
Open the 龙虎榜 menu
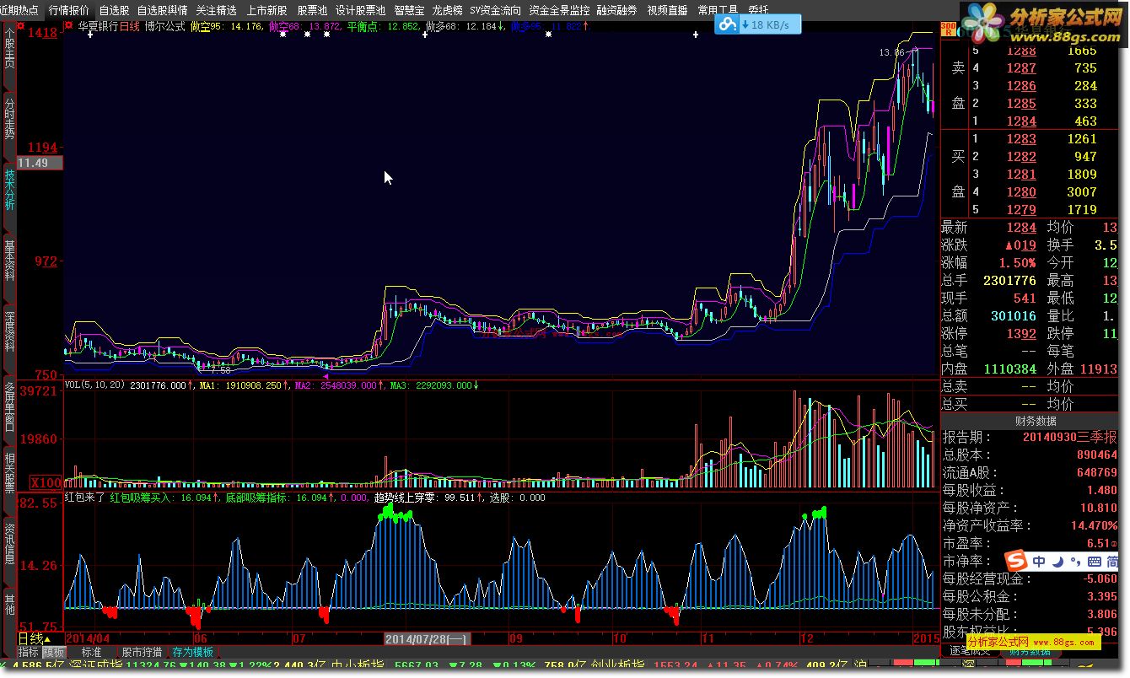point(447,10)
